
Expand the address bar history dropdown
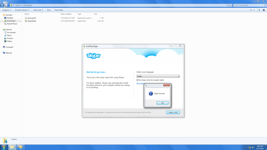pos(227,5)
